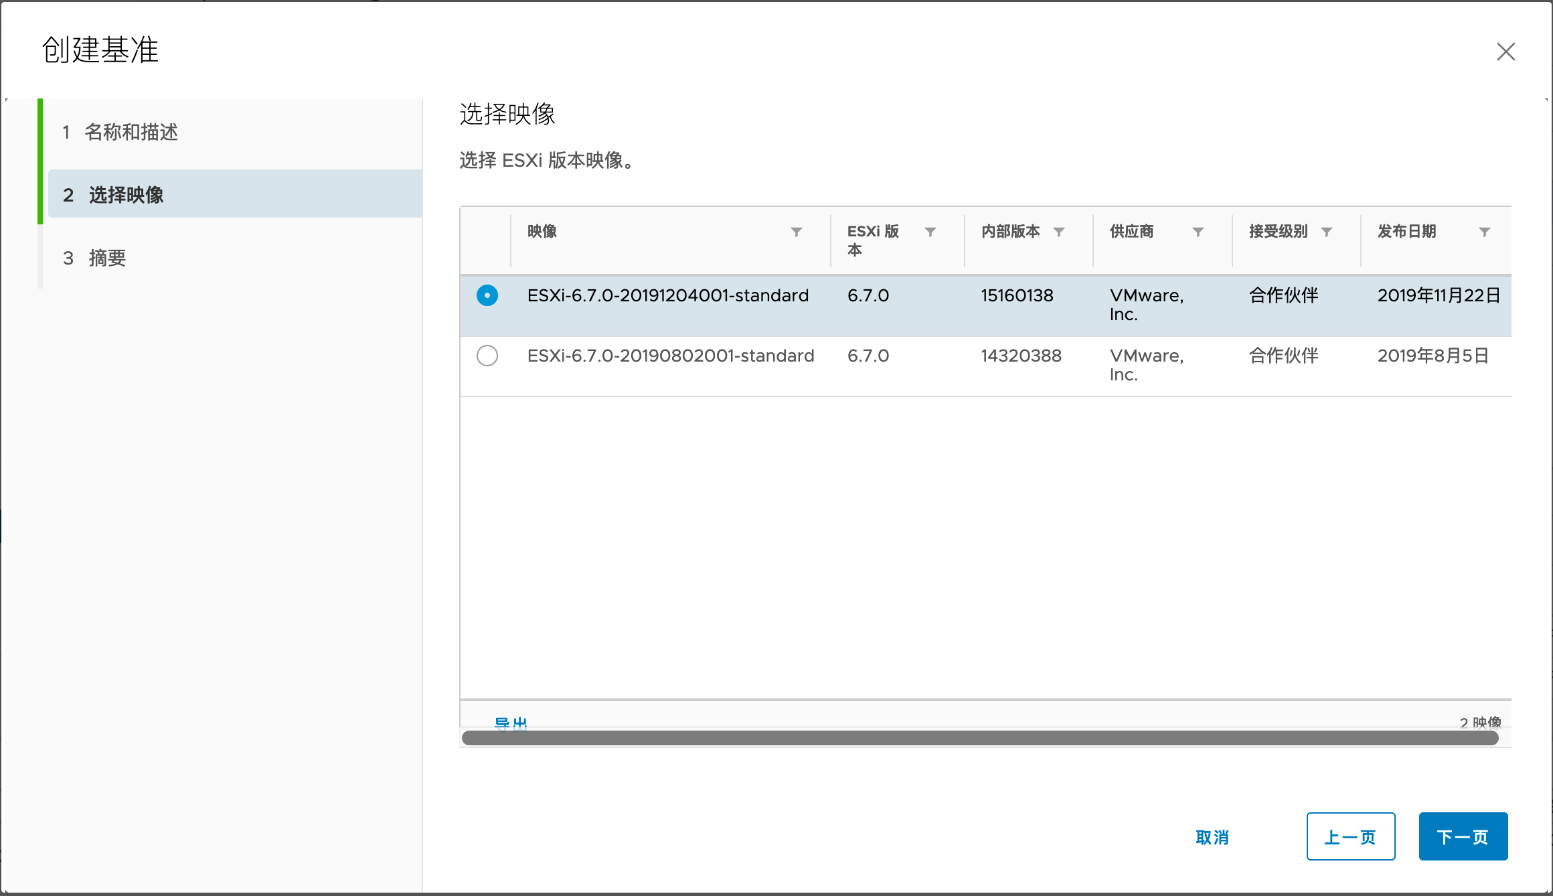
Task: Select step 2 选择映像
Action: tap(126, 195)
